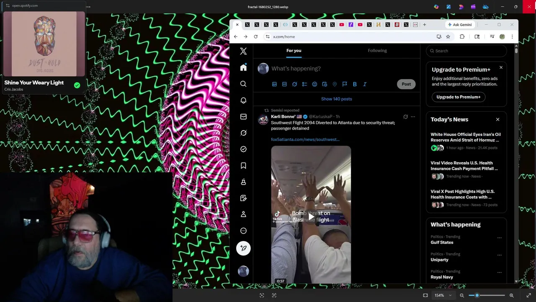Click the round white compose post button
536x302 pixels.
click(x=243, y=248)
